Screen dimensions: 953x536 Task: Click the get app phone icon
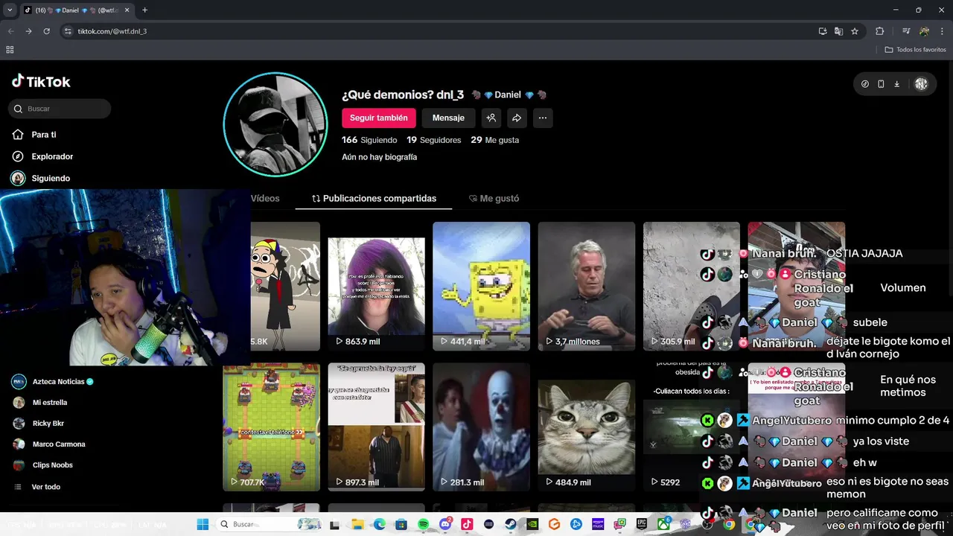881,84
